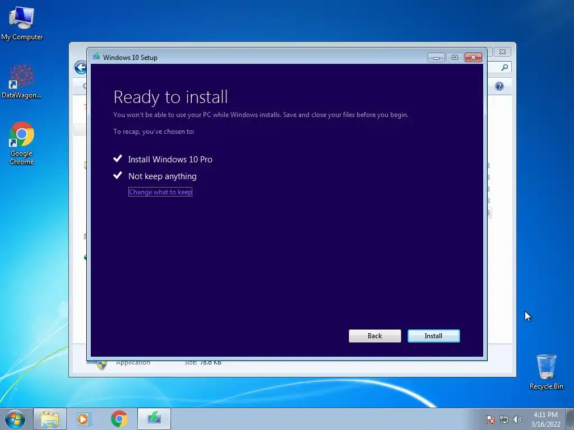Open My Computer desktop icon
Screen dimensions: 574x430
coord(22,23)
